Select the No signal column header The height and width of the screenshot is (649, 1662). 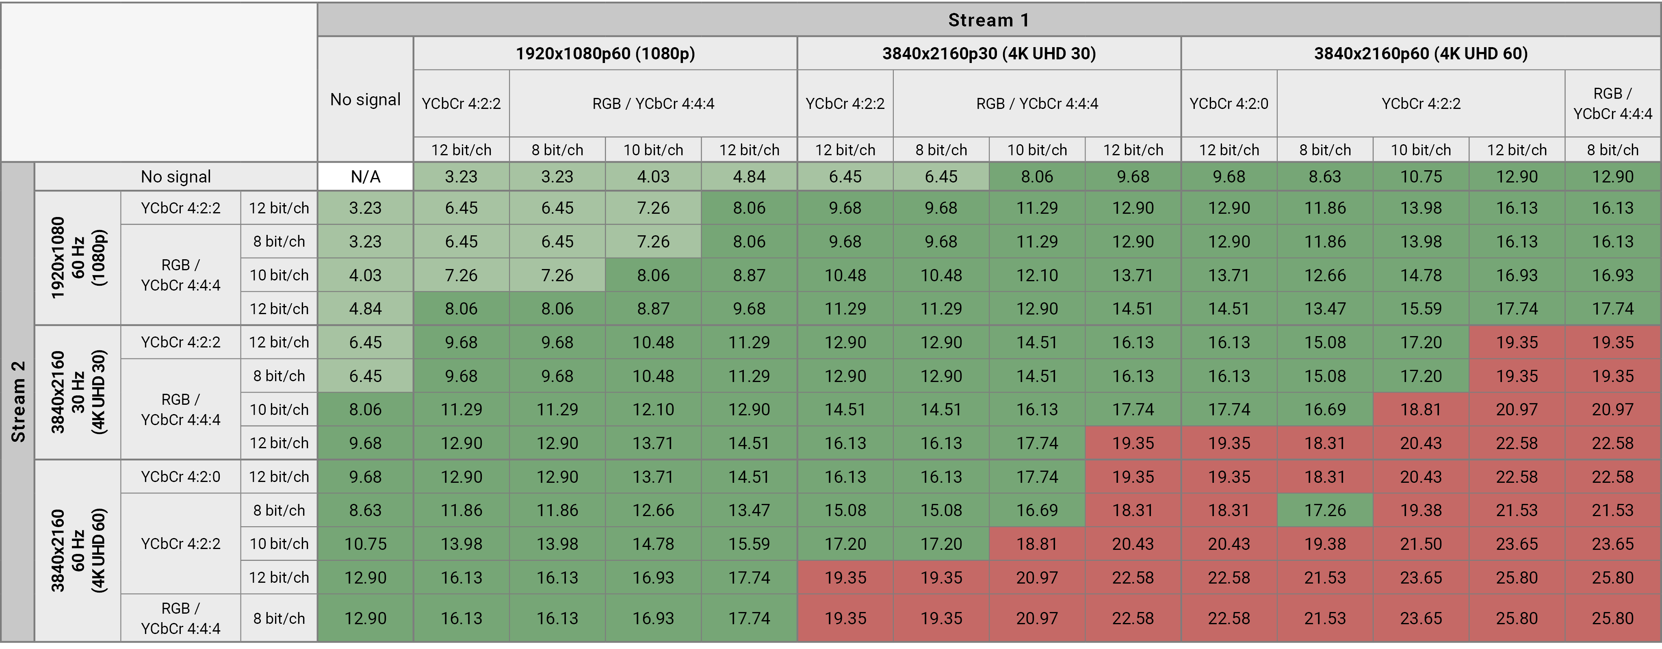[365, 99]
